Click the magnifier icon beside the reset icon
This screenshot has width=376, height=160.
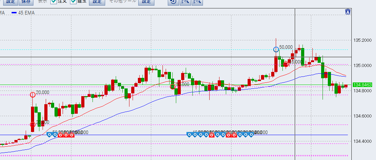[x=185, y=2]
